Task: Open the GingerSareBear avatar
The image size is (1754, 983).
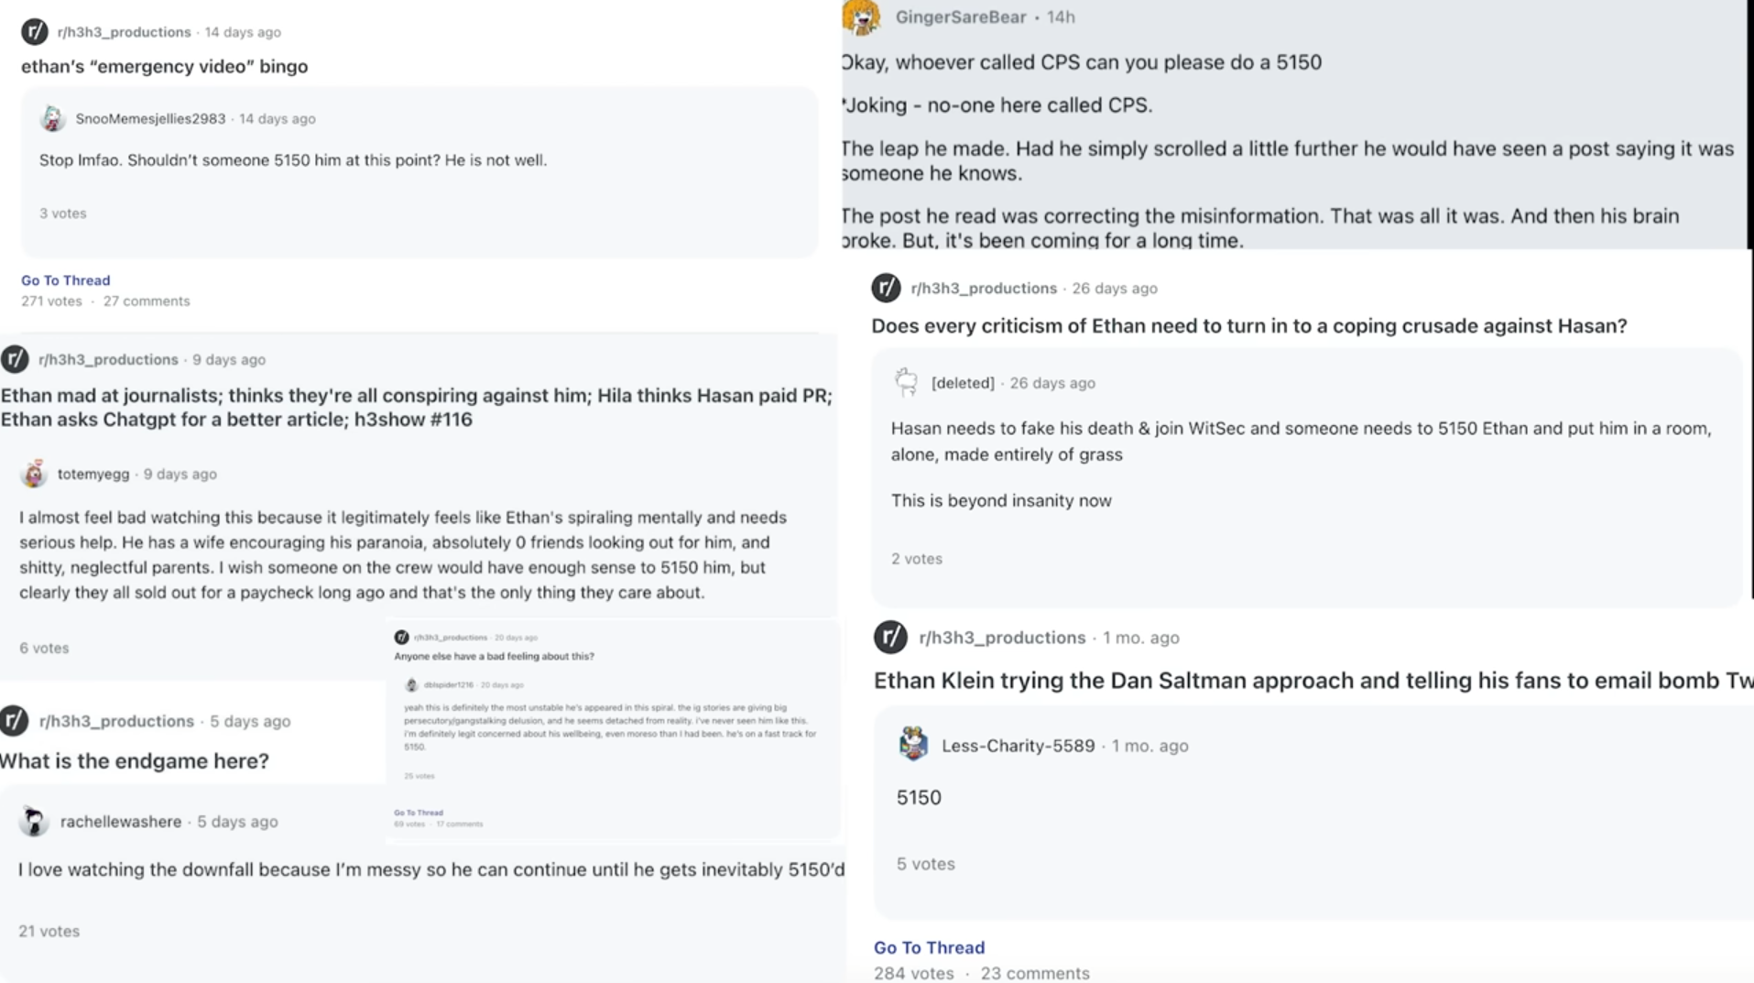Action: tap(861, 16)
